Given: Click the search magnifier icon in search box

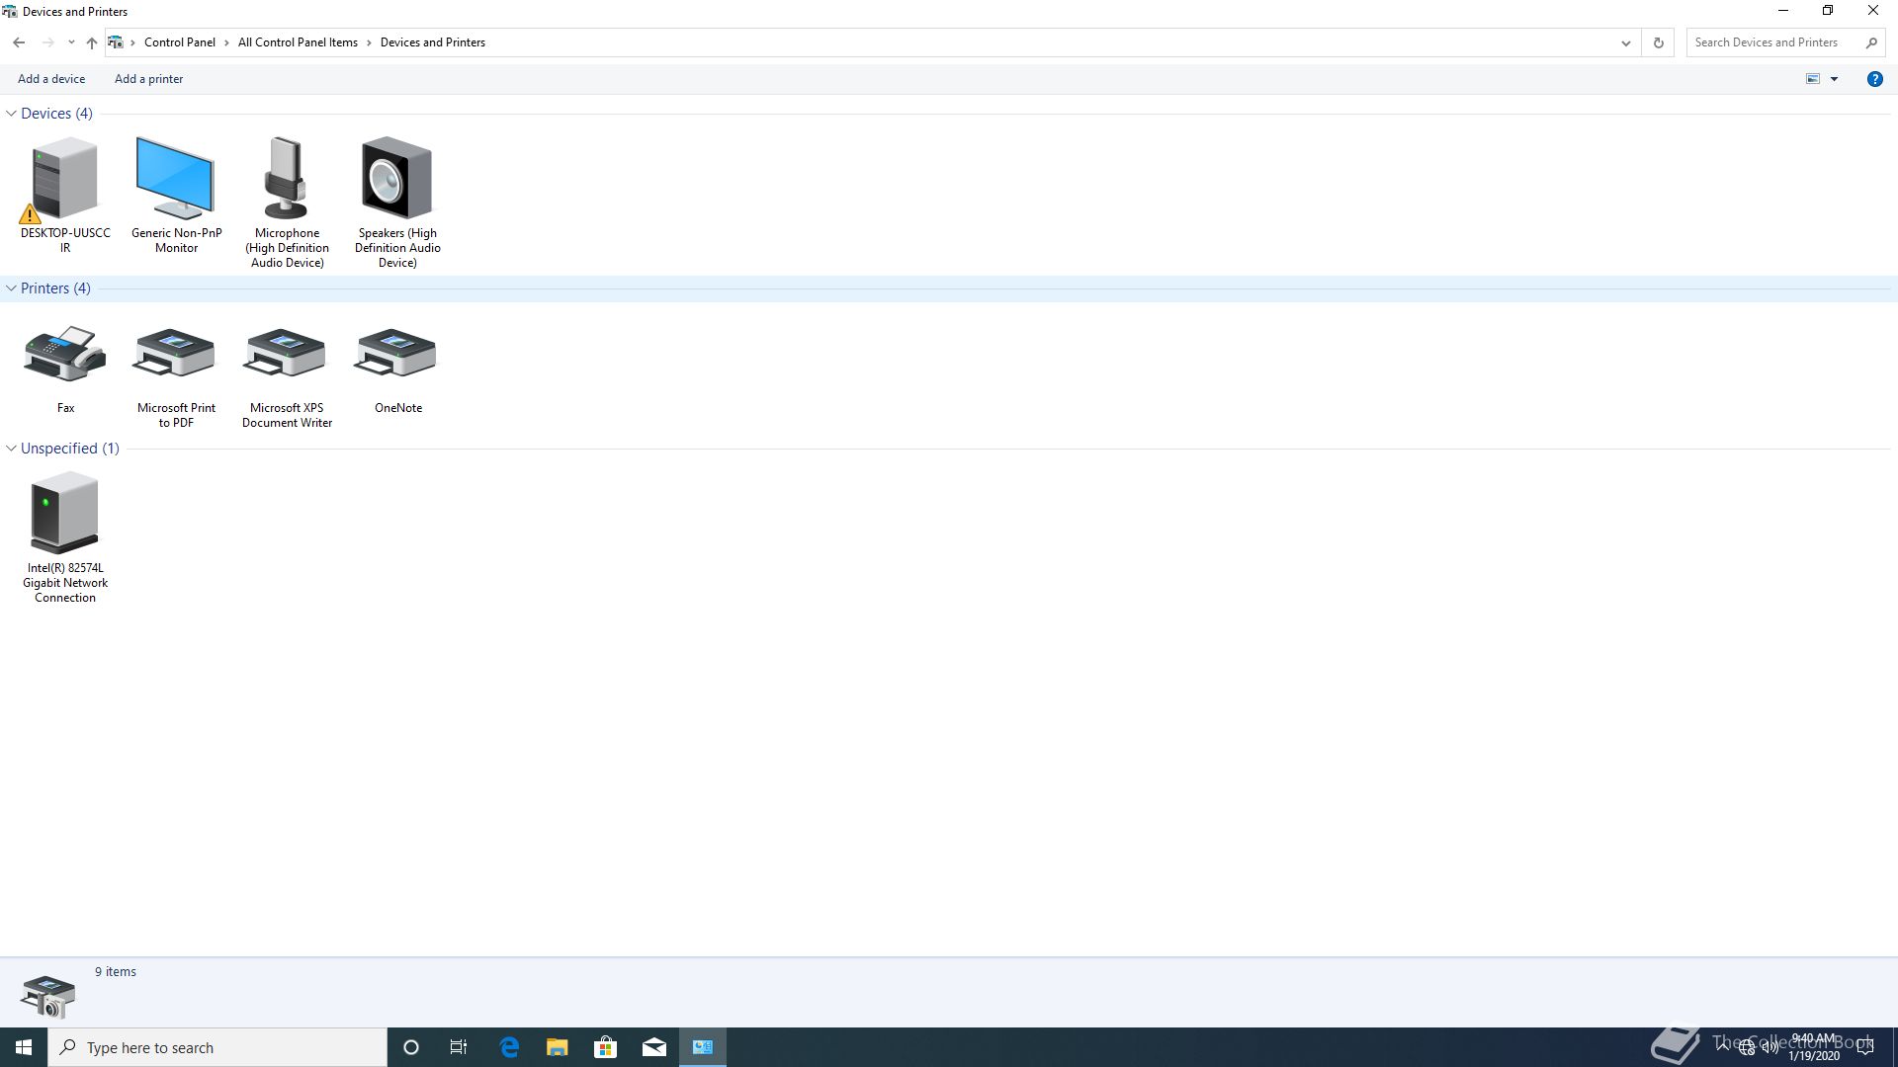Looking at the screenshot, I should coord(1871,42).
